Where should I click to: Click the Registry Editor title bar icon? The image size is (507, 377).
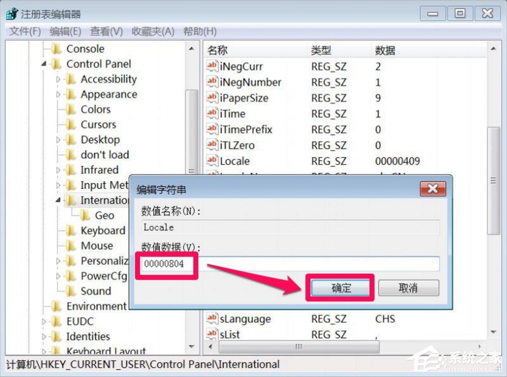11,13
